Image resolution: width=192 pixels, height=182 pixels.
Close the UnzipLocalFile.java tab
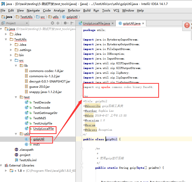click(113, 23)
